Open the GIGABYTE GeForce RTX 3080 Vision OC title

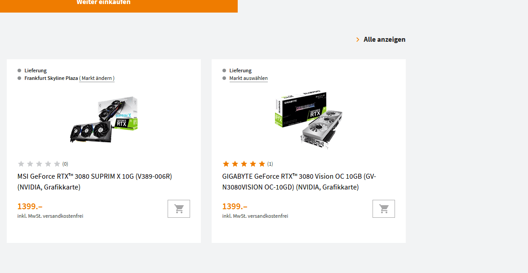[299, 182]
